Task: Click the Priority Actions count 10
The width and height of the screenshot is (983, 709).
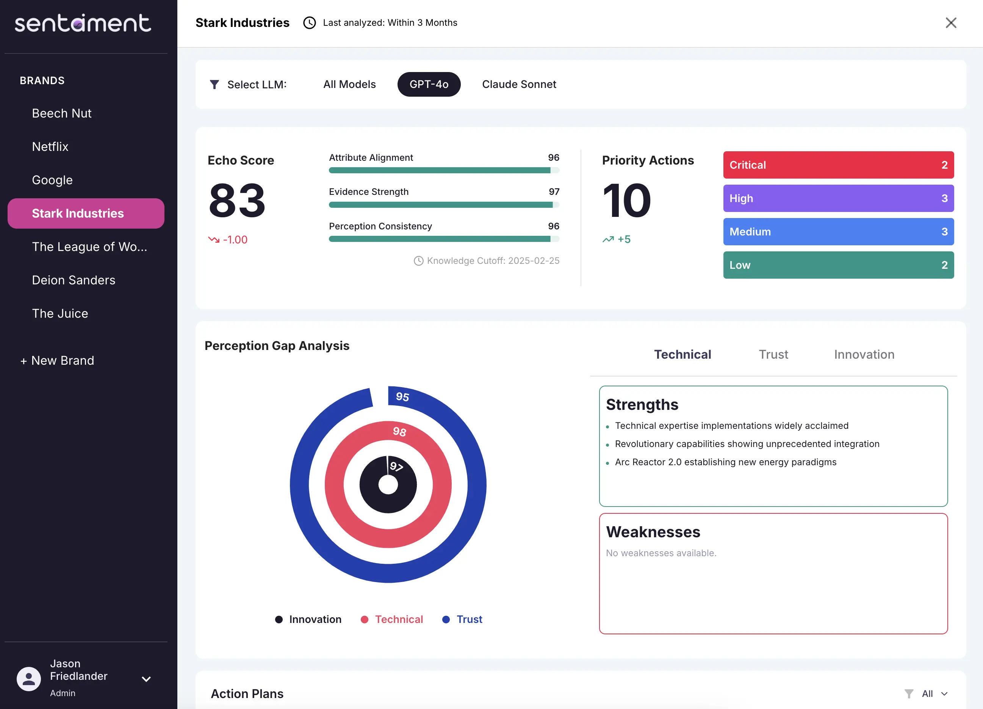Action: click(627, 200)
